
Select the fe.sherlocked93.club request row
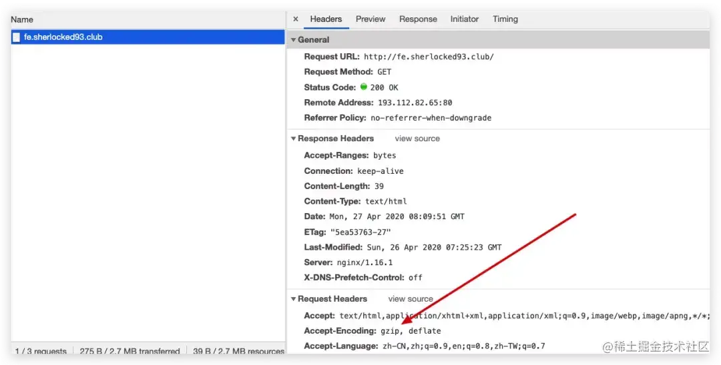click(148, 37)
